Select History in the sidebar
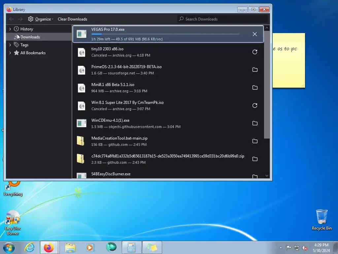Image resolution: width=338 pixels, height=254 pixels. (x=26, y=29)
